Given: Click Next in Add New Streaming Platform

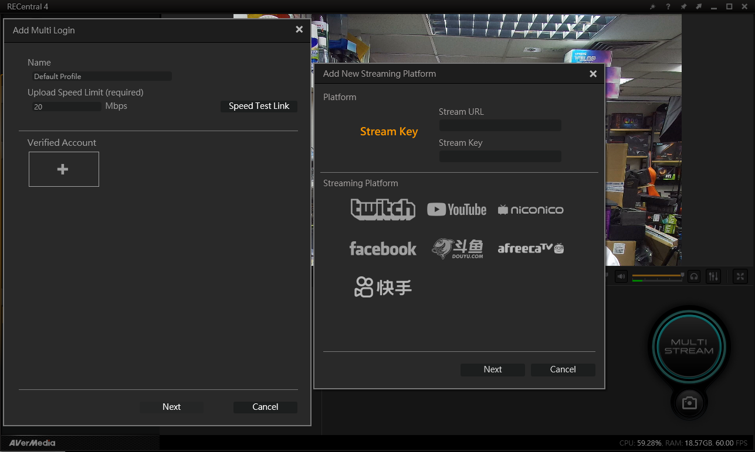Looking at the screenshot, I should pos(493,369).
